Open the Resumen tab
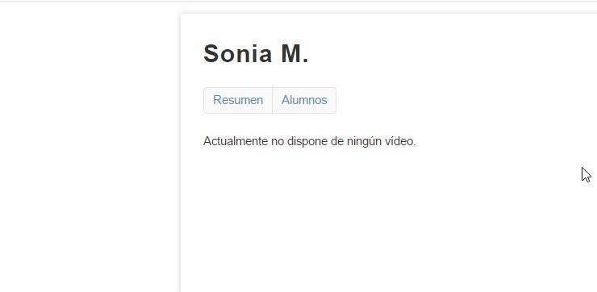Image resolution: width=597 pixels, height=292 pixels. pos(238,100)
